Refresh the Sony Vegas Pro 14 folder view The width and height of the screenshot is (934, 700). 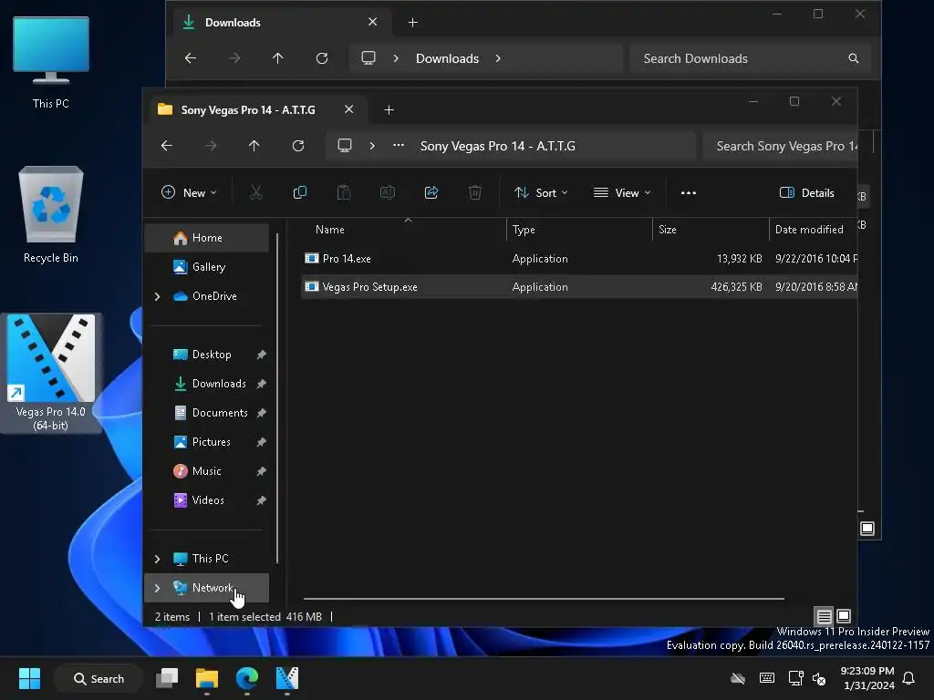[x=298, y=146]
